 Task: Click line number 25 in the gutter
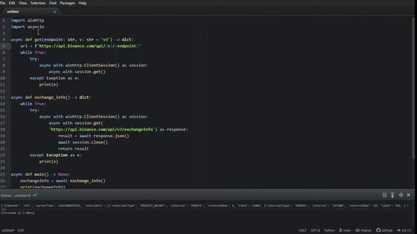3,174
